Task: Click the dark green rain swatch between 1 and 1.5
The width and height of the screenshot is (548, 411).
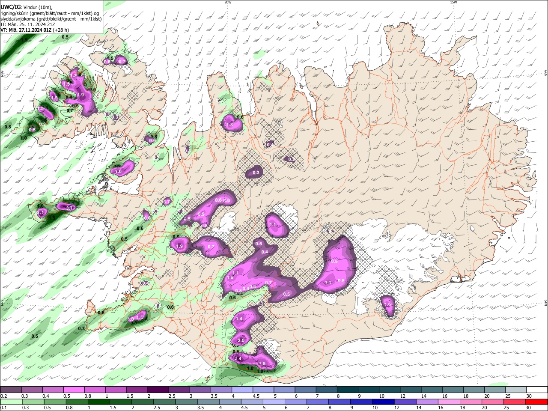Action: (x=99, y=402)
